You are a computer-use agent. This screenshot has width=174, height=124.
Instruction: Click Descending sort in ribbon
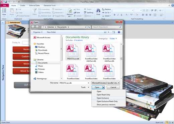45,13
